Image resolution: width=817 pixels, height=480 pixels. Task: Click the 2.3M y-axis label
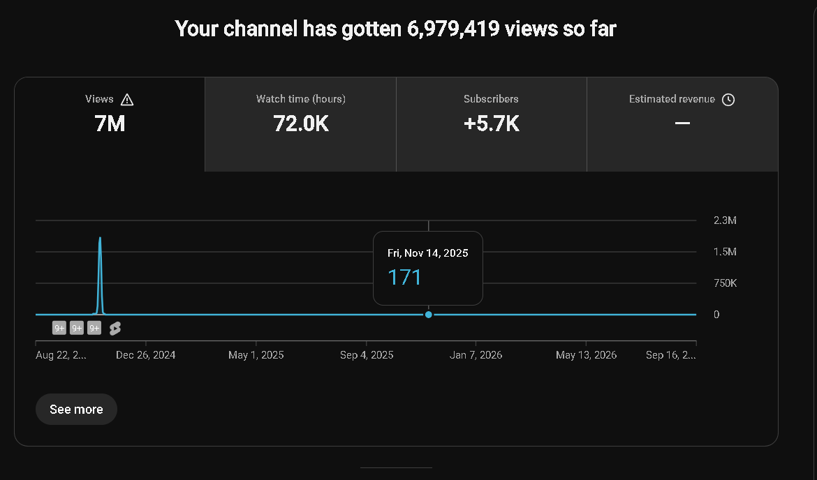coord(725,220)
